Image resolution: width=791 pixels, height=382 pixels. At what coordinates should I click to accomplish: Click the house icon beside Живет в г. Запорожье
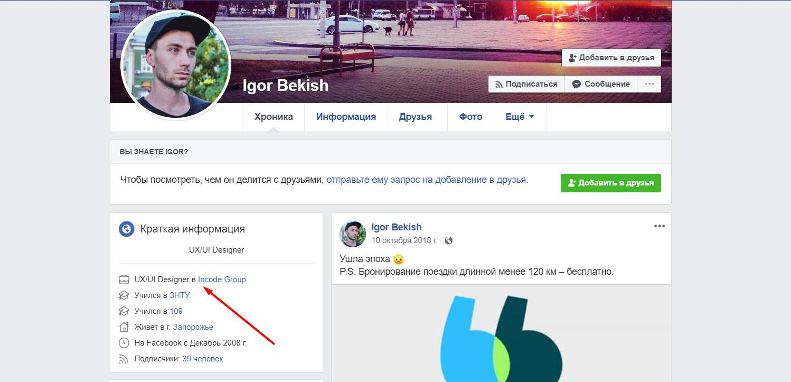[x=124, y=327]
